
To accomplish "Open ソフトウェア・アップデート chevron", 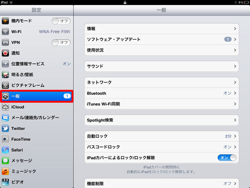I will (x=235, y=39).
